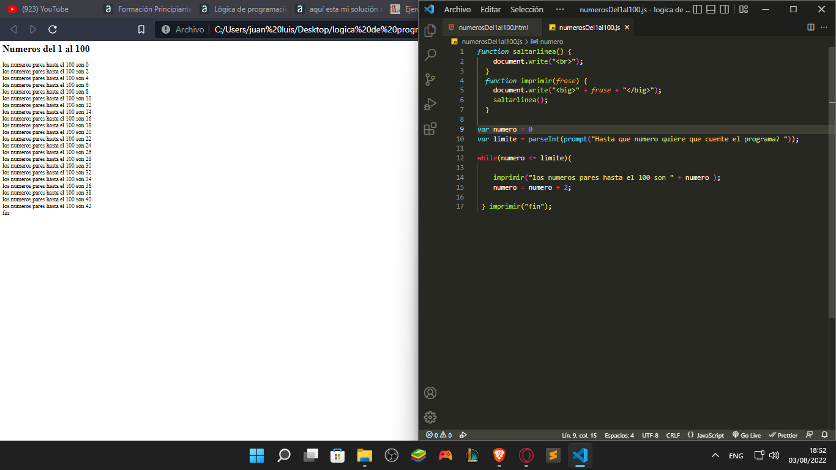The width and height of the screenshot is (836, 470).
Task: Start Go Live server
Action: tap(747, 435)
